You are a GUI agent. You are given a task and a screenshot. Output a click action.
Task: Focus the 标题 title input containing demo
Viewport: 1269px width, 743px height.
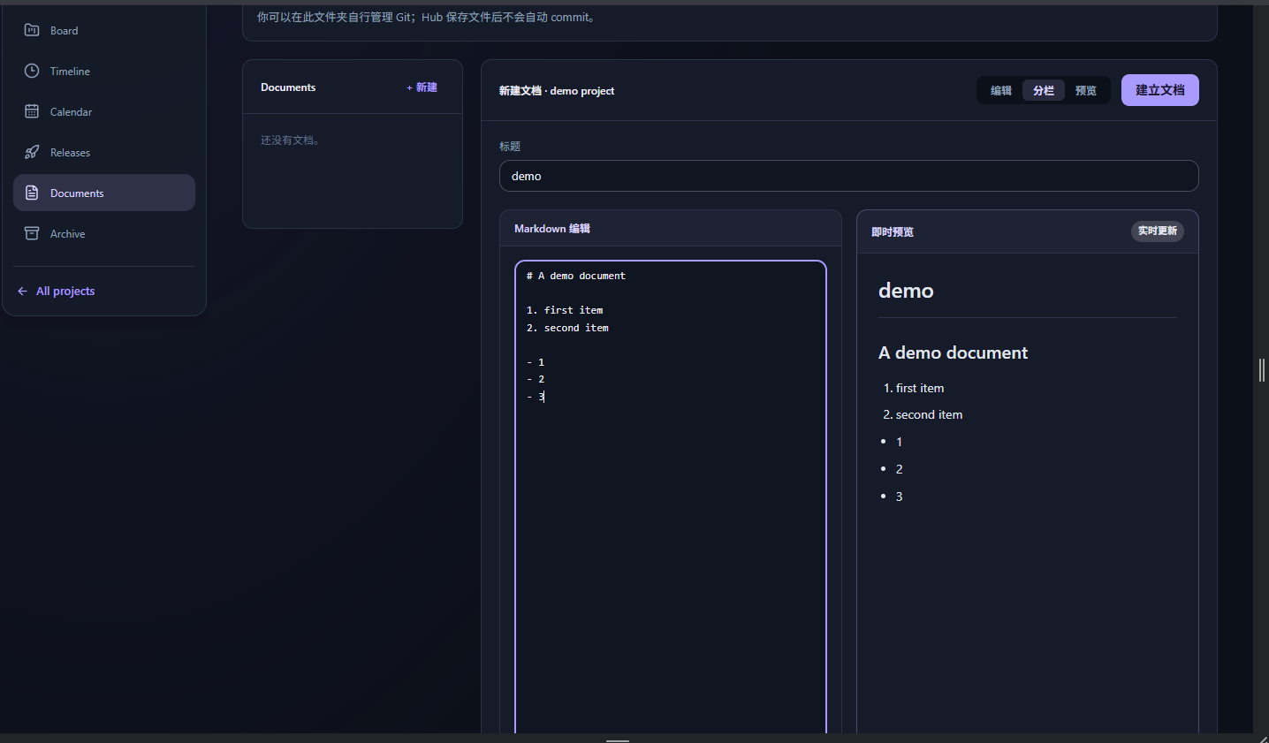[849, 176]
